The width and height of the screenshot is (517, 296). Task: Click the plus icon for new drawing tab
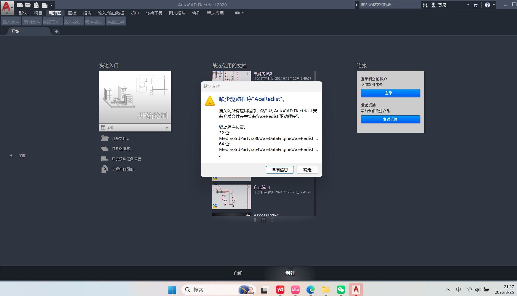56,31
